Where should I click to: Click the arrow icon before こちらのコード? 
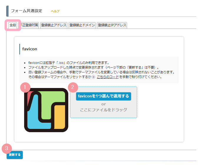pyautogui.click(x=94, y=77)
